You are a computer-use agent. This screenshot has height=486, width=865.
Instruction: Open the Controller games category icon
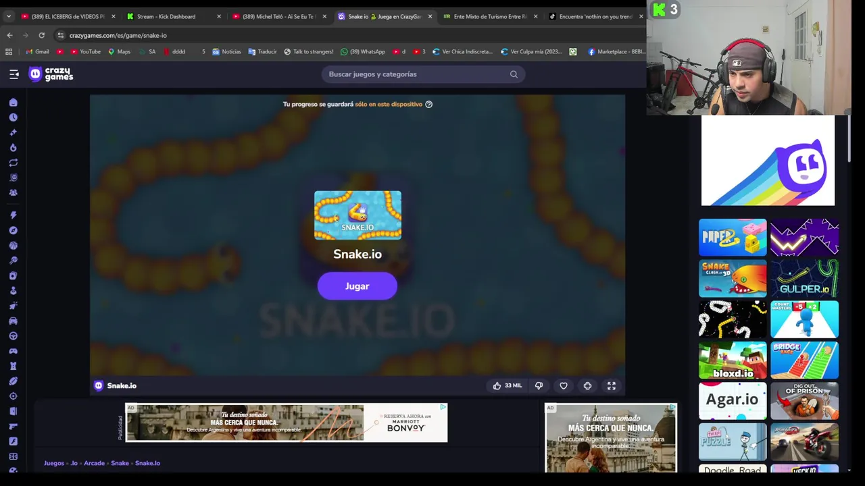[13, 351]
